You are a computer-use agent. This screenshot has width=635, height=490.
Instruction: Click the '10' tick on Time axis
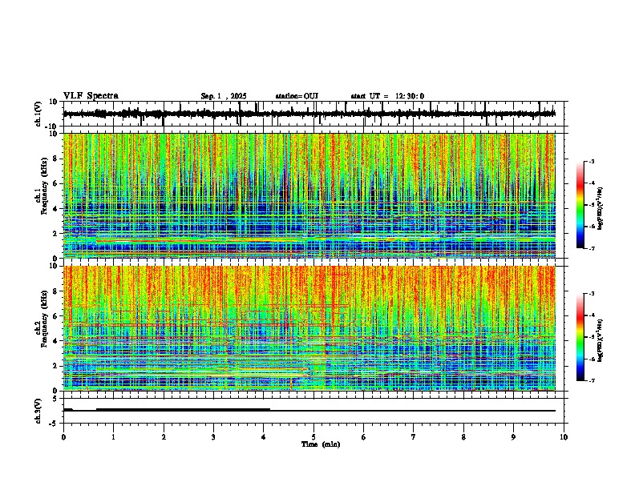[564, 437]
